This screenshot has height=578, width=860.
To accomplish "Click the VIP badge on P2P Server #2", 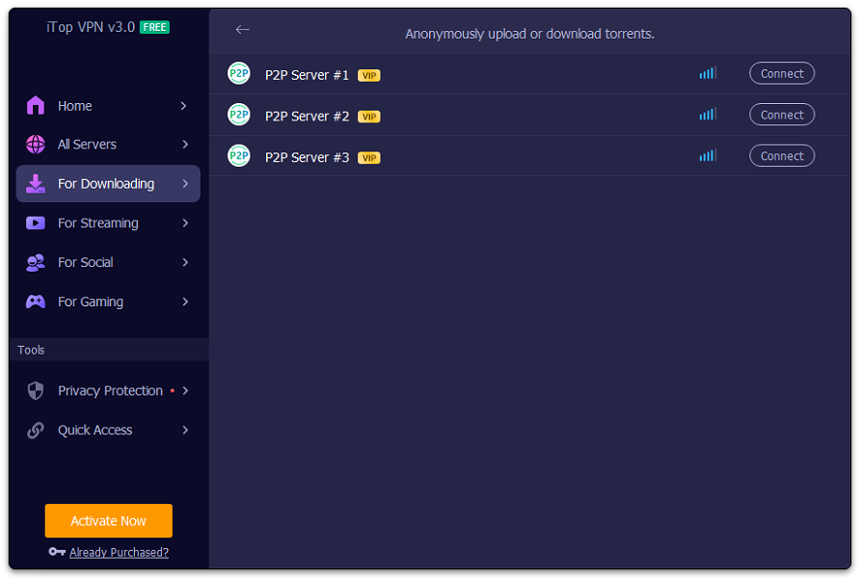I will tap(368, 117).
